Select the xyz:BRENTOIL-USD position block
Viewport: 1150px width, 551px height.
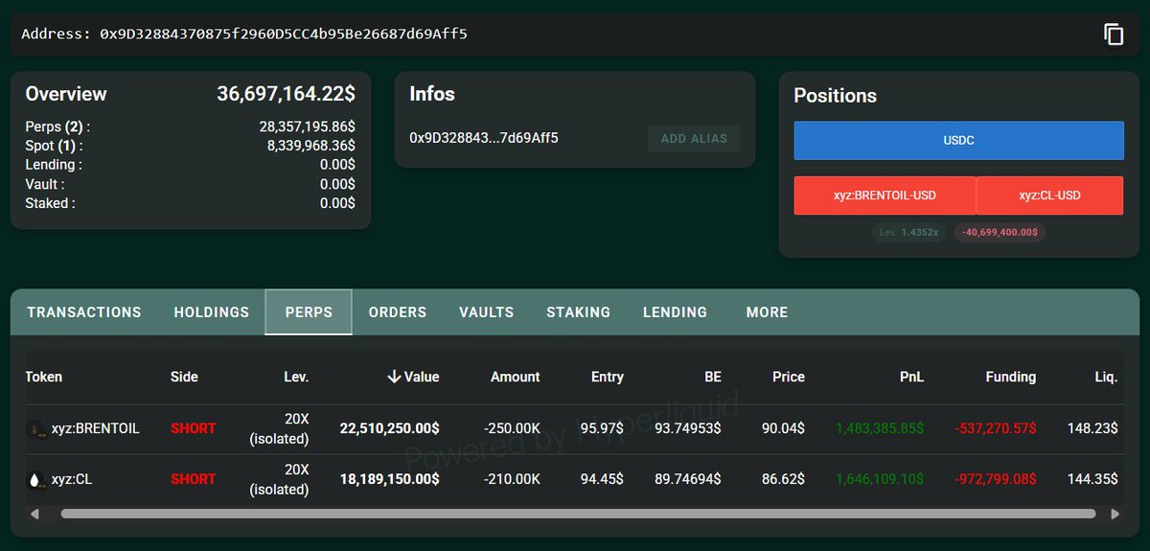(x=885, y=195)
